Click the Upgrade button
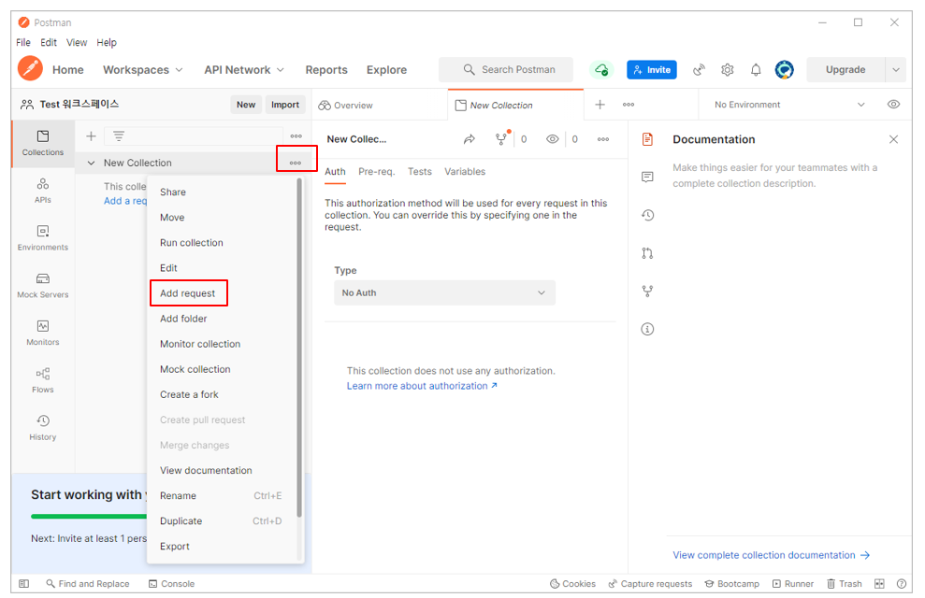The width and height of the screenshot is (925, 598). coord(846,69)
